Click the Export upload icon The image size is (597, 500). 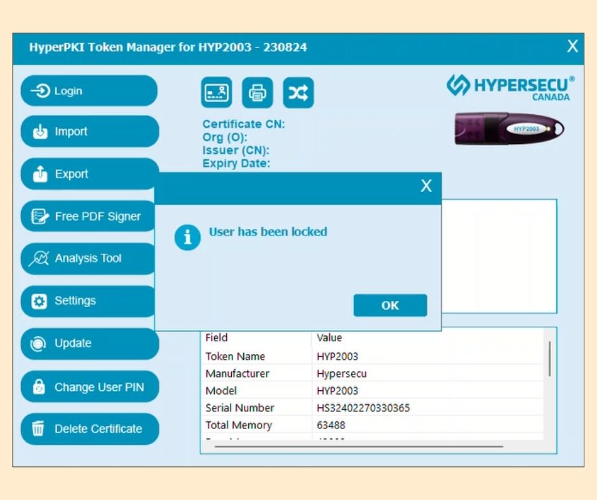pos(40,174)
